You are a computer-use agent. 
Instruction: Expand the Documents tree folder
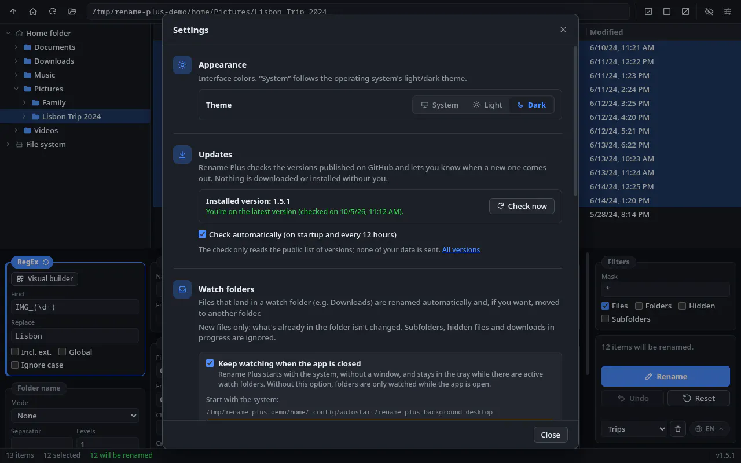click(x=16, y=47)
